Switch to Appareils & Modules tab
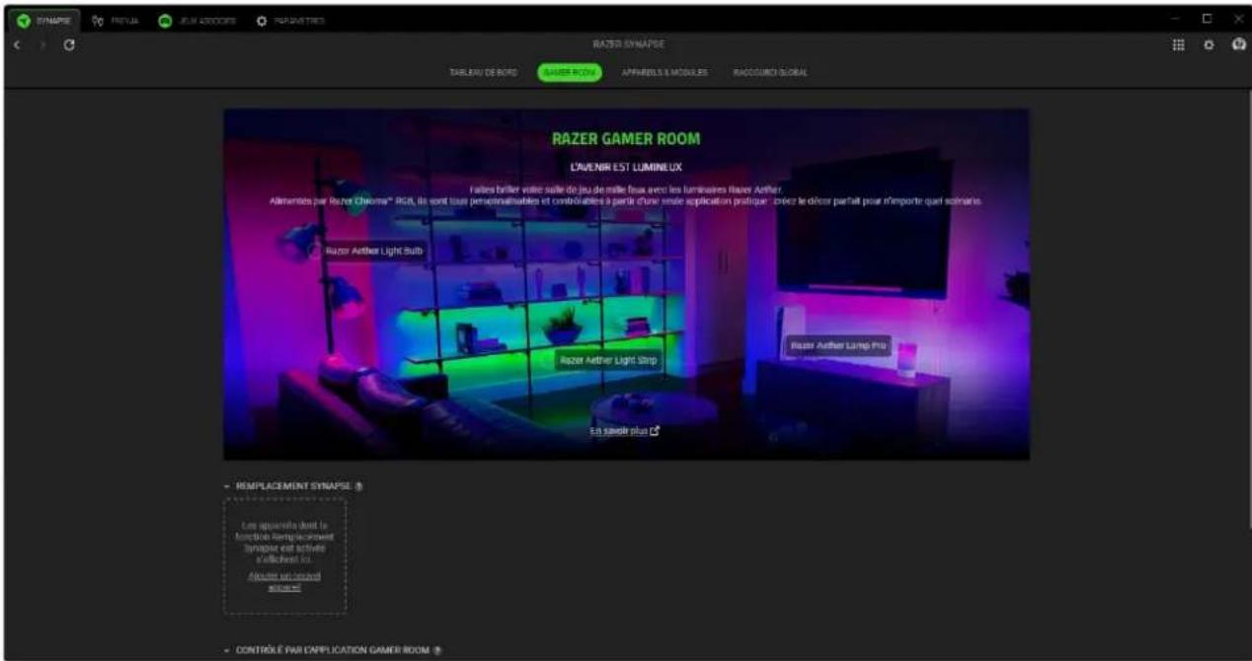 coord(664,74)
